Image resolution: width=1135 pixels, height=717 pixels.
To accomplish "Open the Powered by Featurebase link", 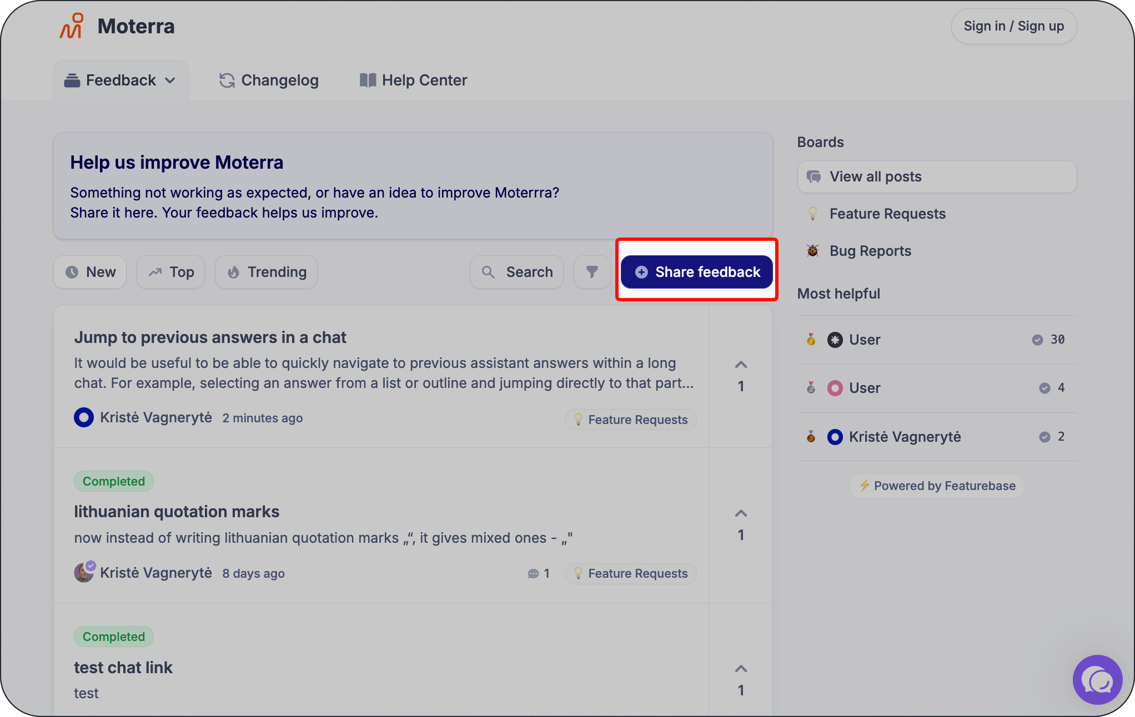I will pyautogui.click(x=937, y=486).
